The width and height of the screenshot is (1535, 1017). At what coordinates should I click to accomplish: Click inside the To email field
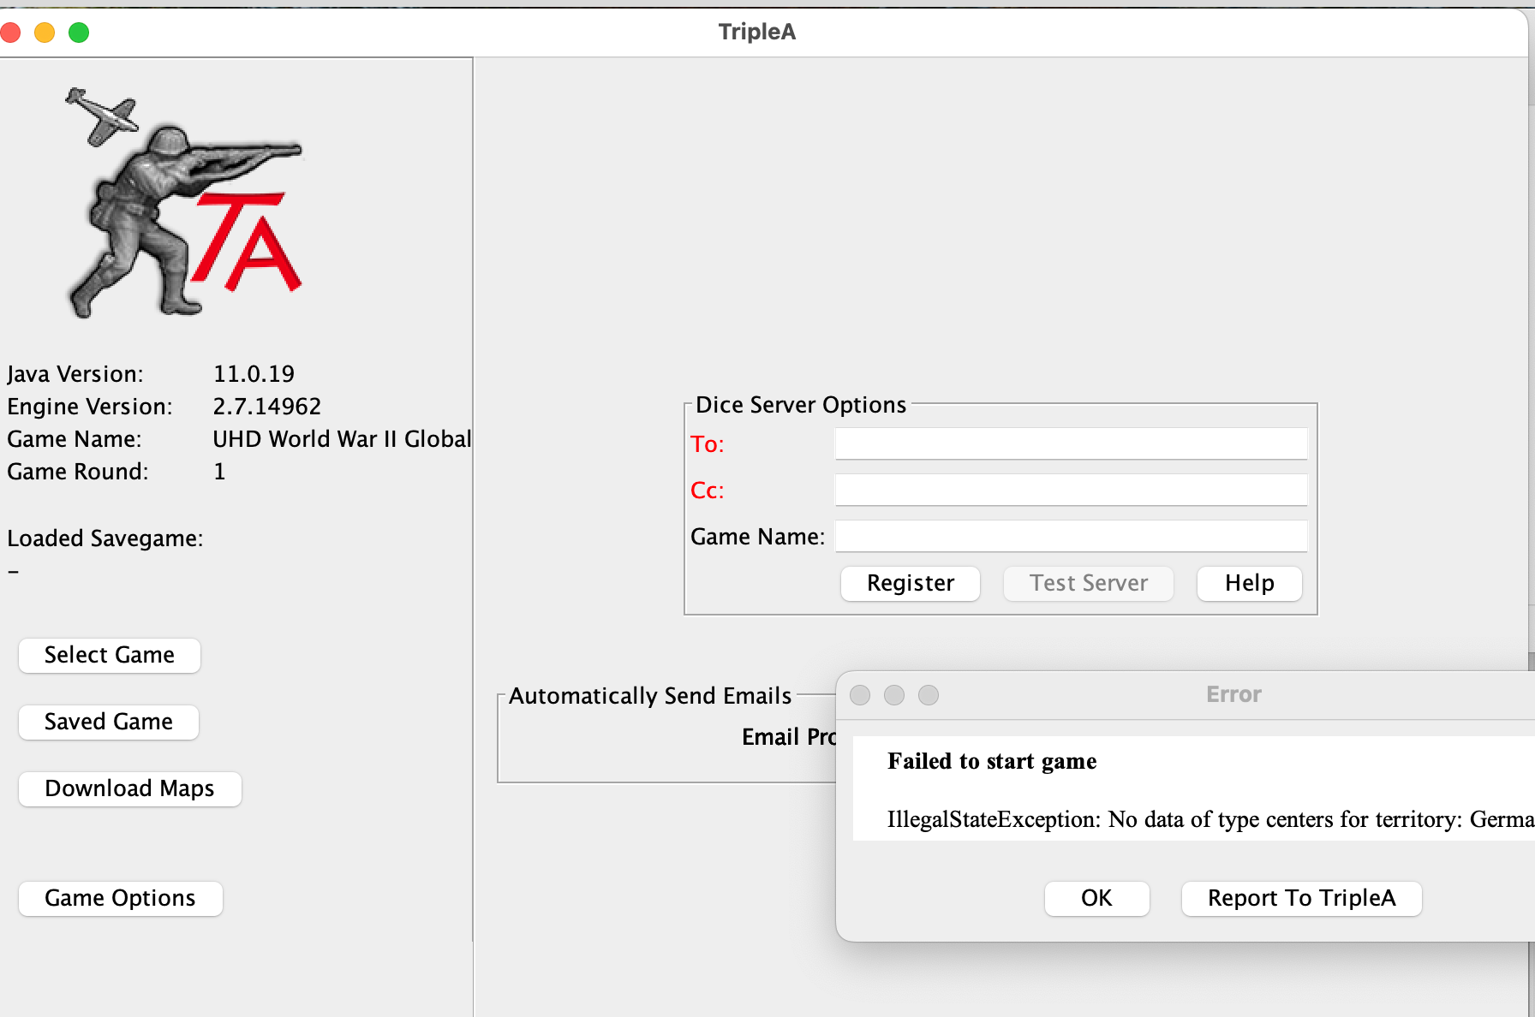[x=1070, y=443]
